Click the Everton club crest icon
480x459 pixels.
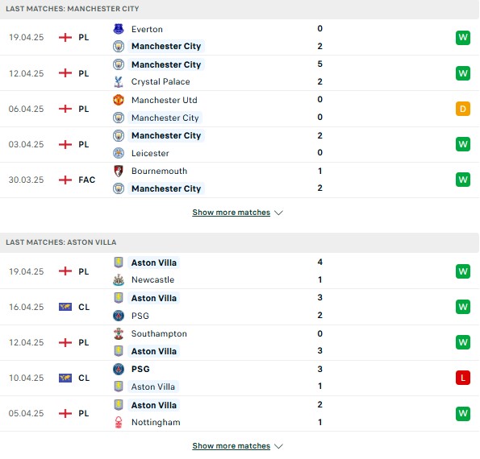[x=119, y=29]
